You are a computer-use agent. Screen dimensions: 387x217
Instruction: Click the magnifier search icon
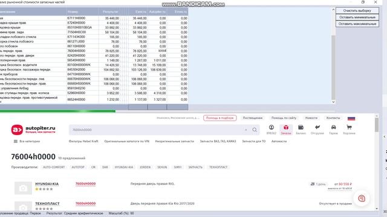[x=255, y=130]
